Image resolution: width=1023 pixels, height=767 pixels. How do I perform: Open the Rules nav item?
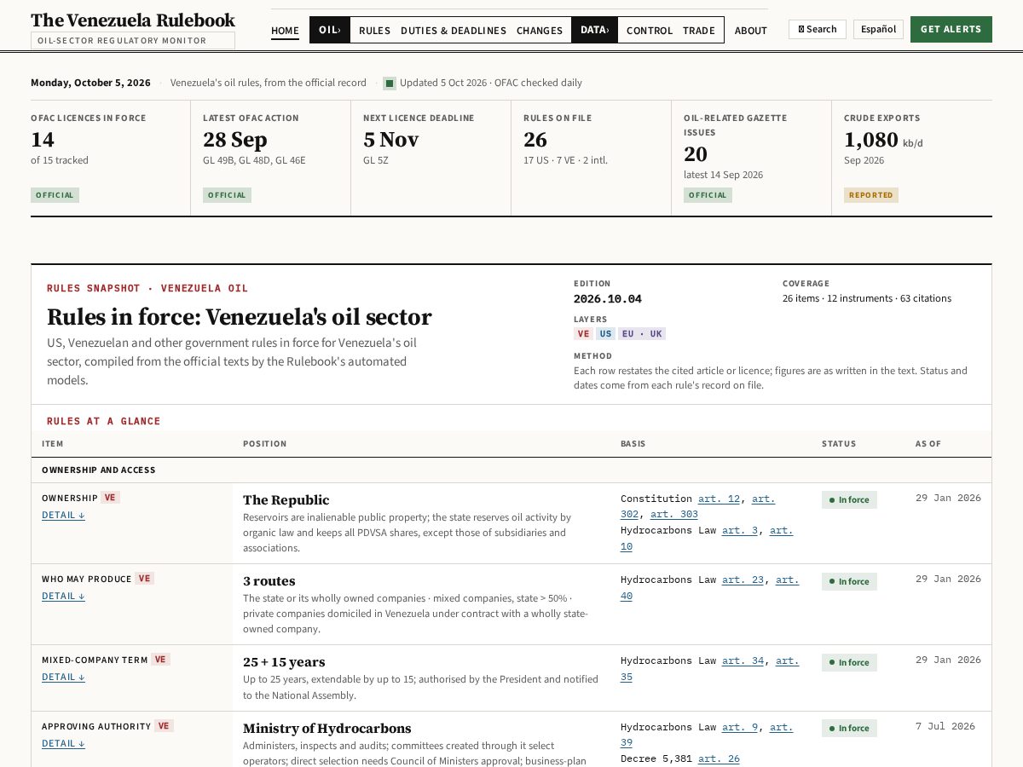(374, 31)
